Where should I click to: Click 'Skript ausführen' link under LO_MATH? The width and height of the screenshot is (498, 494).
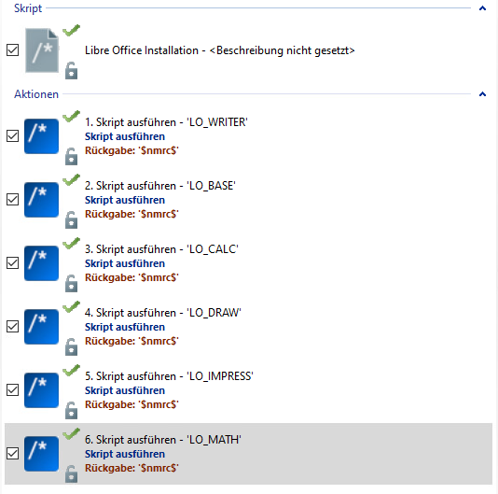[125, 454]
